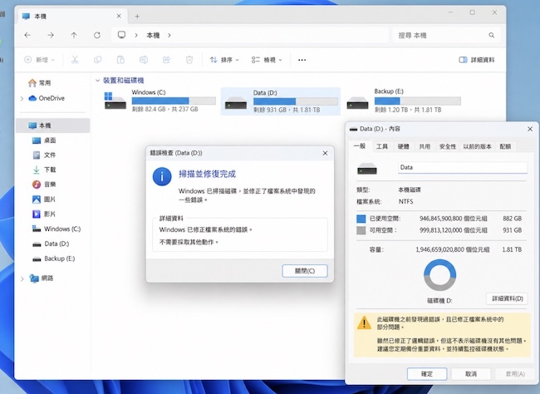Click the gray 可用空間 color square
This screenshot has width=540, height=394.
[361, 230]
